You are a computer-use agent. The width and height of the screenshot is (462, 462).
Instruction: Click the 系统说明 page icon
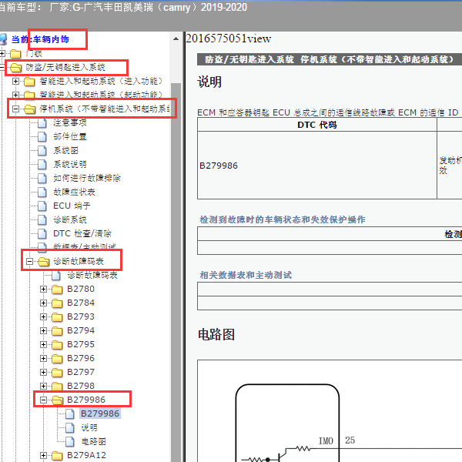pyautogui.click(x=42, y=165)
